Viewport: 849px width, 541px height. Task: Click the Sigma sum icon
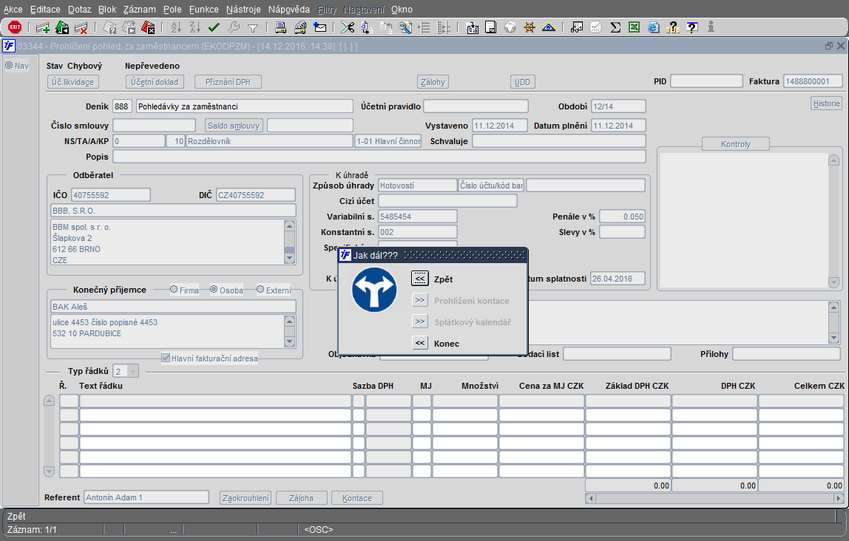(x=615, y=28)
